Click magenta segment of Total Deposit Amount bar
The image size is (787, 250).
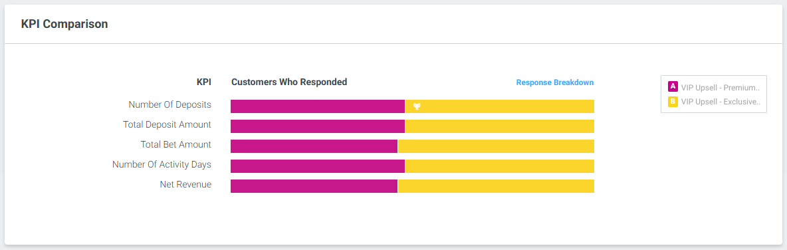(318, 126)
